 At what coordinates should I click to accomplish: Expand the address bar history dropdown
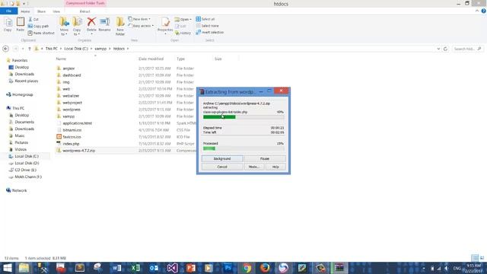438,49
